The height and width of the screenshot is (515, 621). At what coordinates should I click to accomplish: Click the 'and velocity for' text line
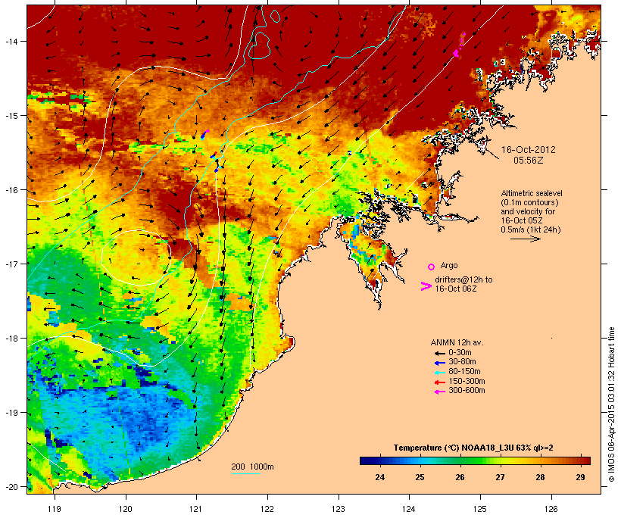528,211
